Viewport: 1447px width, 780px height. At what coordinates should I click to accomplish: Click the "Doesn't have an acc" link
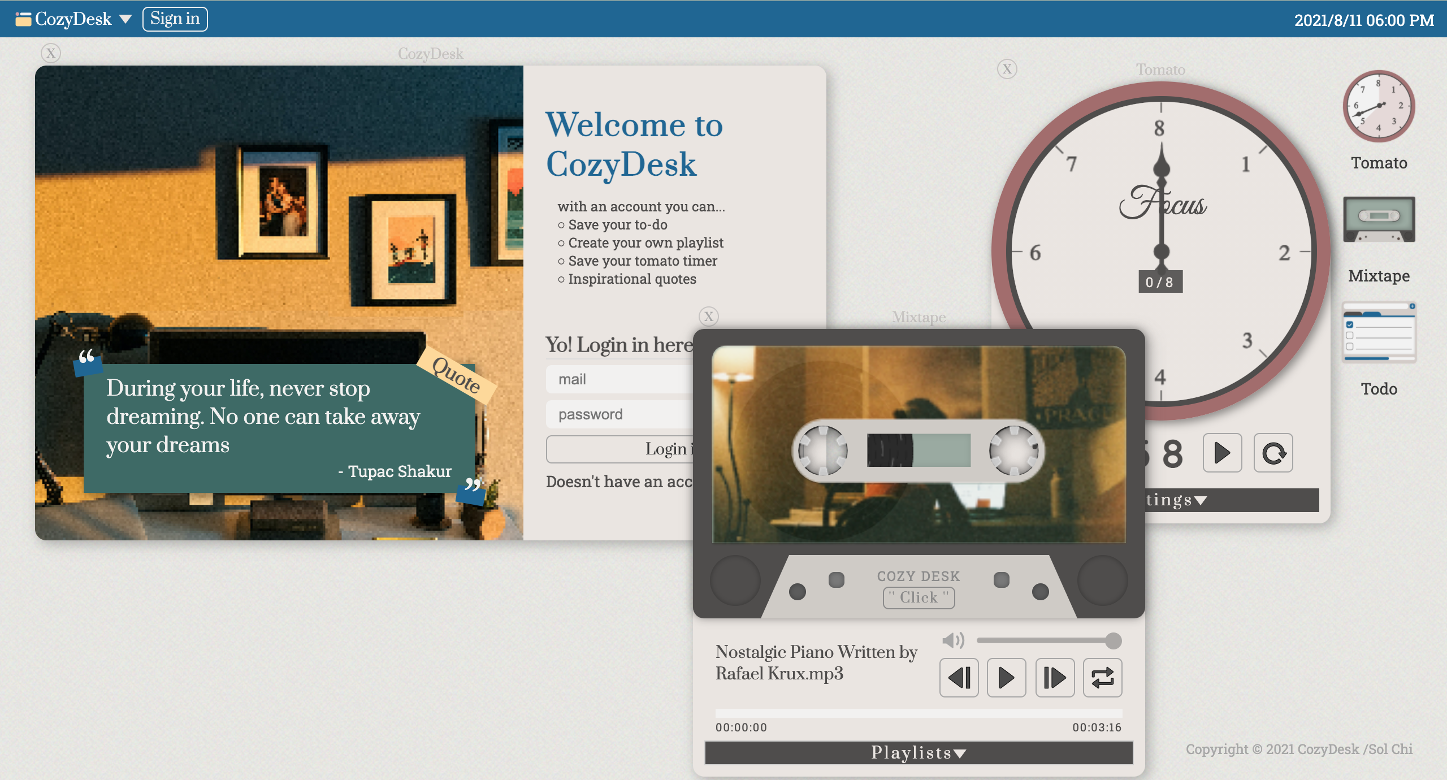tap(619, 482)
